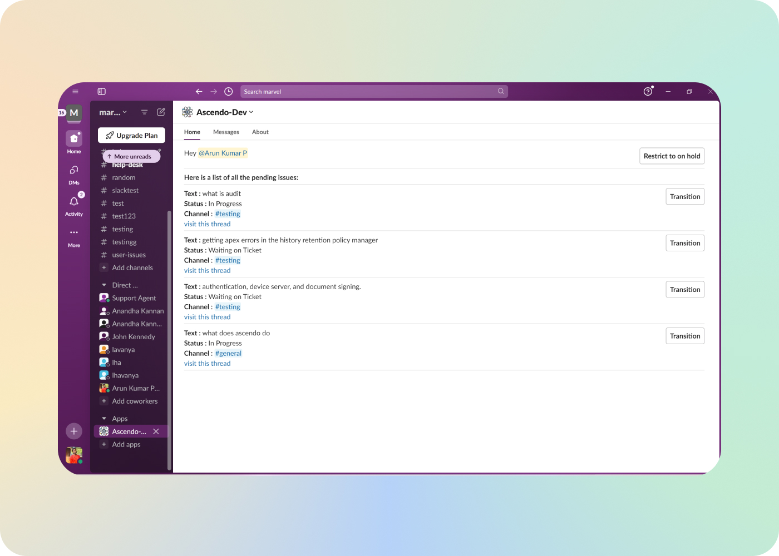Image resolution: width=779 pixels, height=556 pixels.
Task: Open Arun Kumar P direct message
Action: [x=131, y=388]
